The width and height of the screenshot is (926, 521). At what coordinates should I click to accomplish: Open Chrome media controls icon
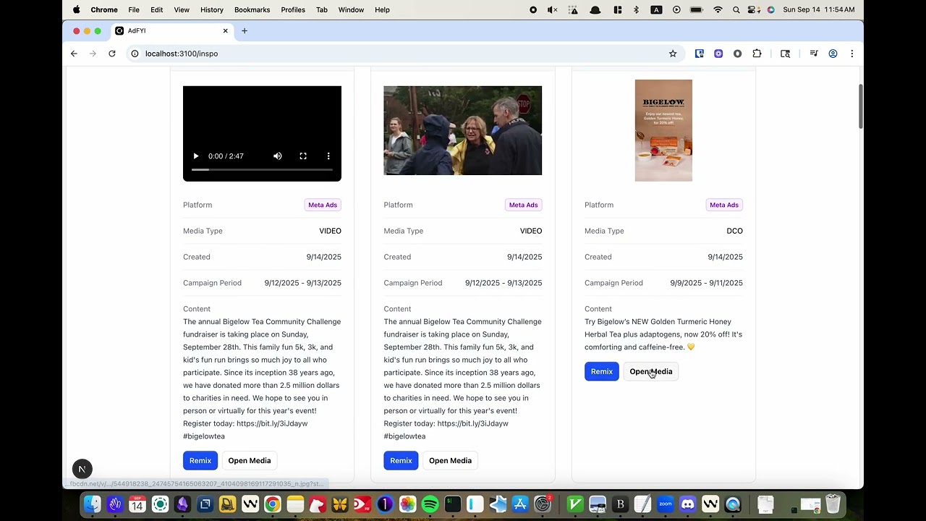(x=814, y=54)
